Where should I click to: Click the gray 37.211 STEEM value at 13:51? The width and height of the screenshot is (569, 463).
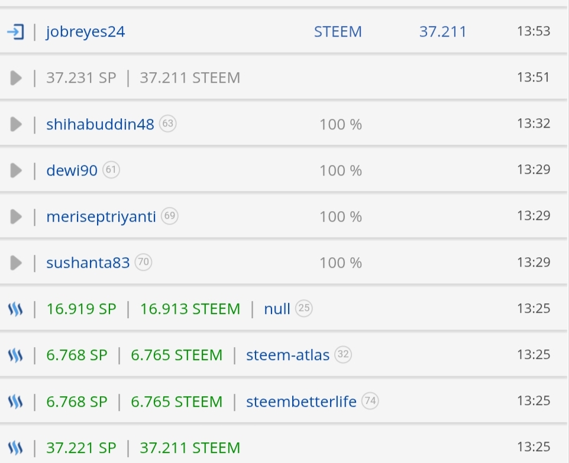pyautogui.click(x=190, y=78)
